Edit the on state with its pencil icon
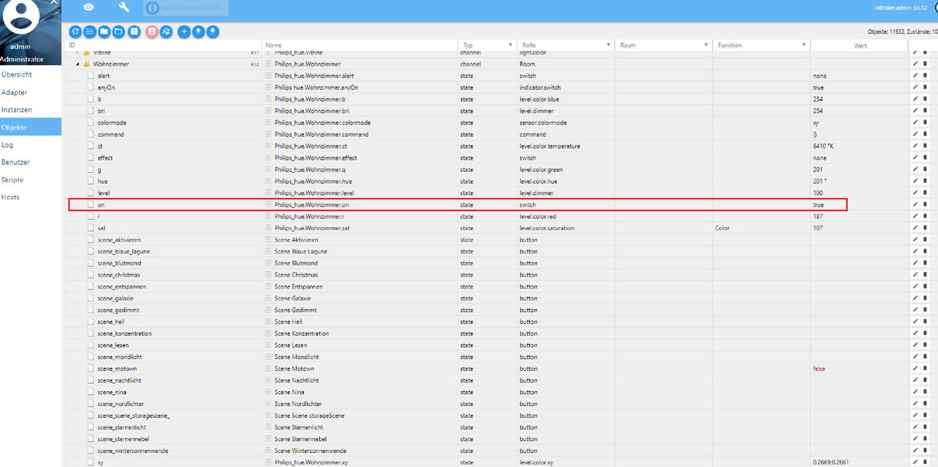 coord(915,204)
